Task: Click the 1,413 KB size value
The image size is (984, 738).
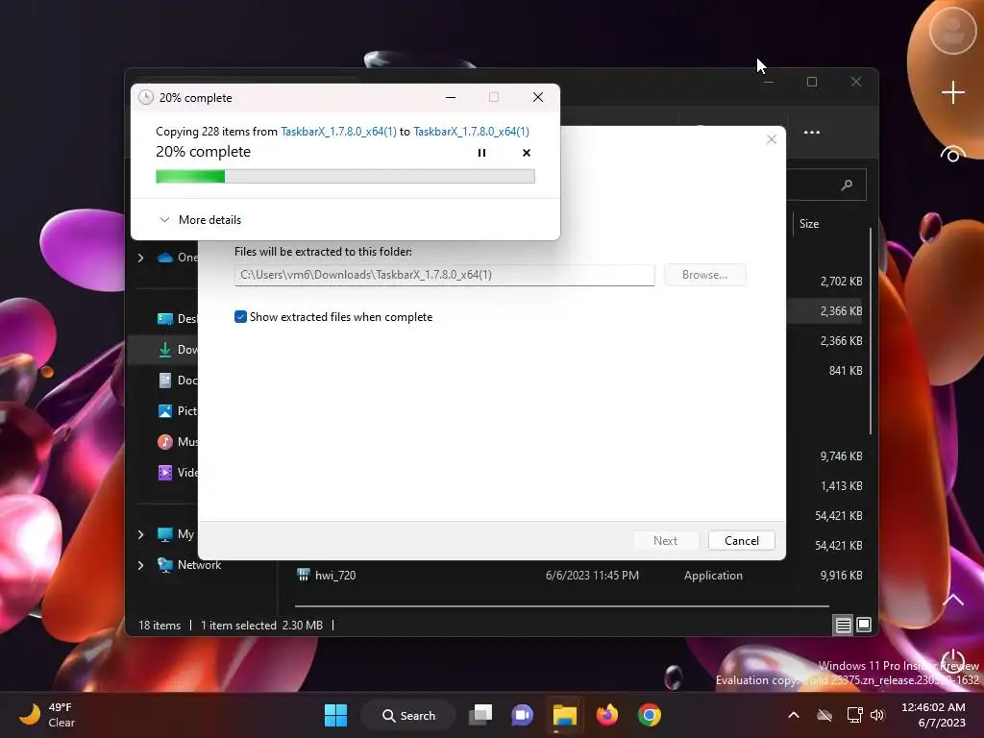Action: pos(841,485)
